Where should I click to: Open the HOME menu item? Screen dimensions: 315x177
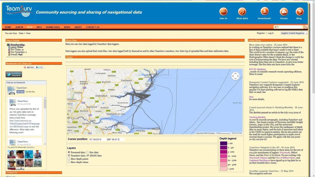[8, 27]
